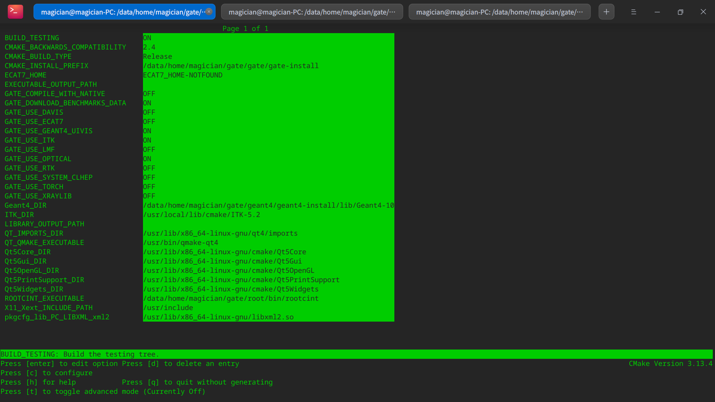Click the QT_QMAKE_EXECUTABLE /usr/bin/qmake-qt4 value
The image size is (715, 402).
point(181,243)
